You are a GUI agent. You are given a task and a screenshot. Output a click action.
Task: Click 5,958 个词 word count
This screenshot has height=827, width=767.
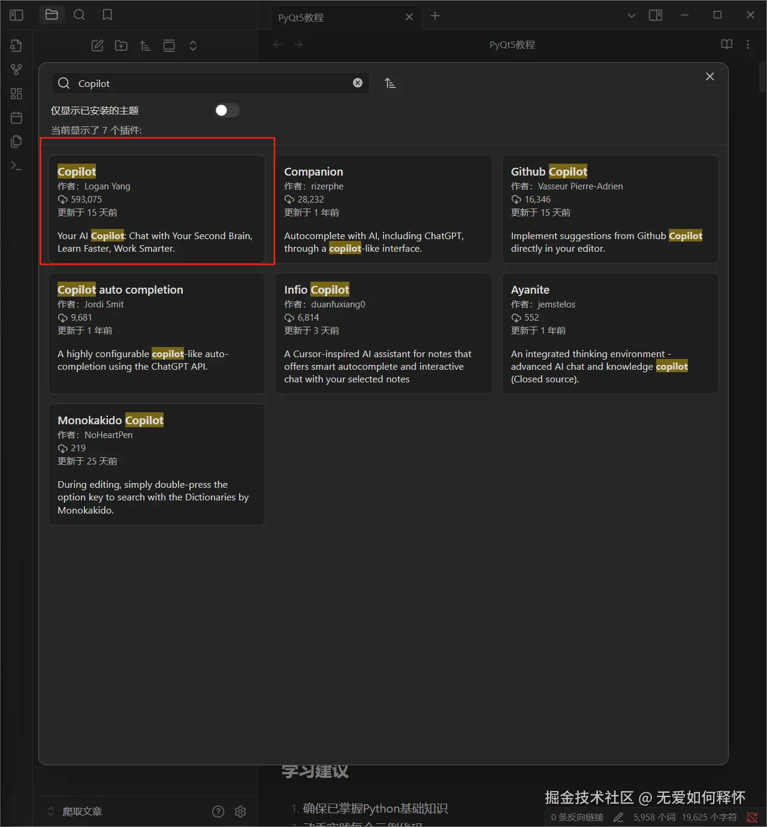[654, 817]
